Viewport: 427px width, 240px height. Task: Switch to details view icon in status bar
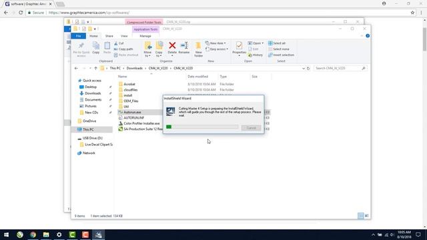point(360,216)
